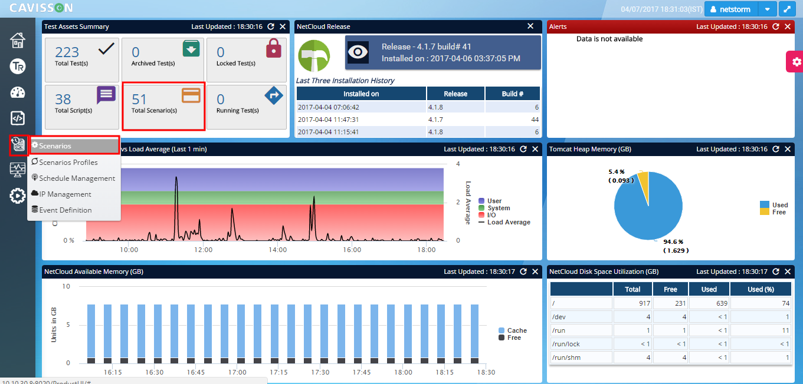
Task: Open the 0 Locked Test(s) count
Action: click(221, 52)
